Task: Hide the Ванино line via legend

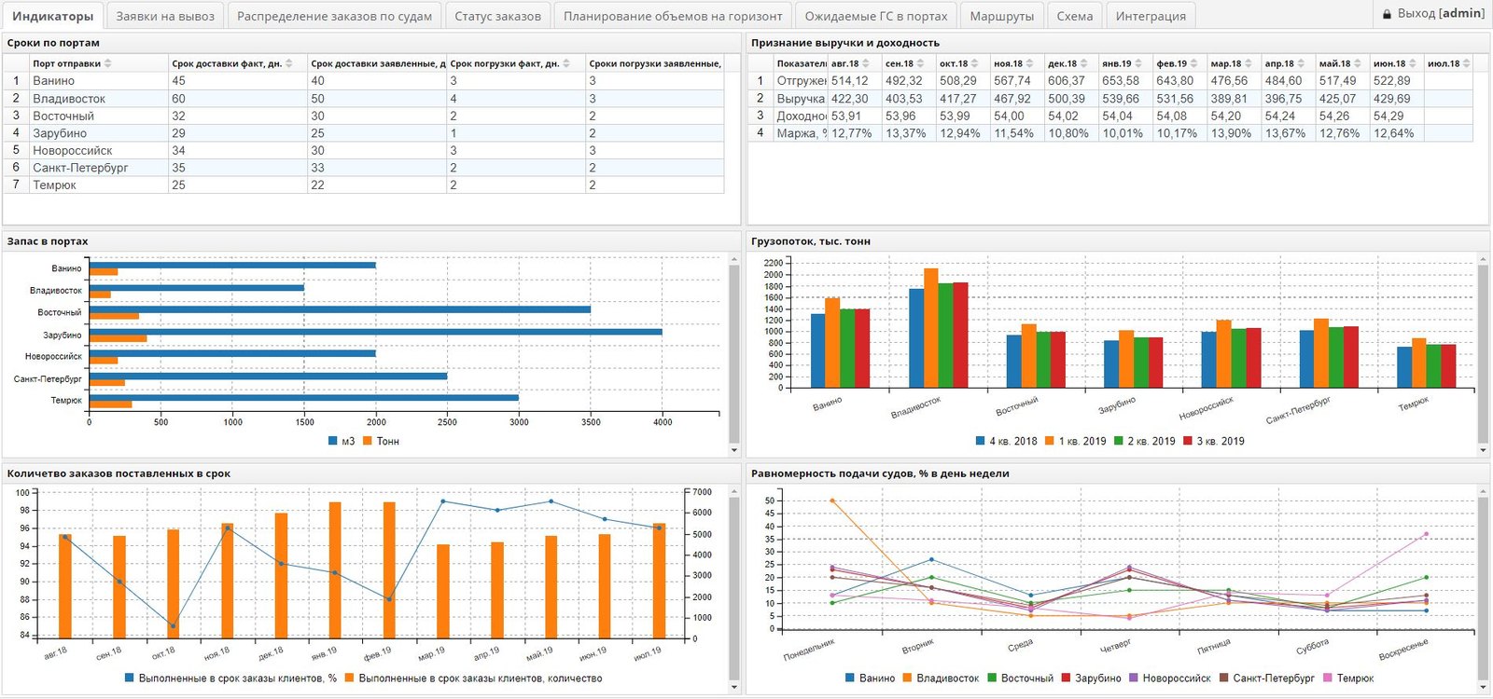Action: 870,678
